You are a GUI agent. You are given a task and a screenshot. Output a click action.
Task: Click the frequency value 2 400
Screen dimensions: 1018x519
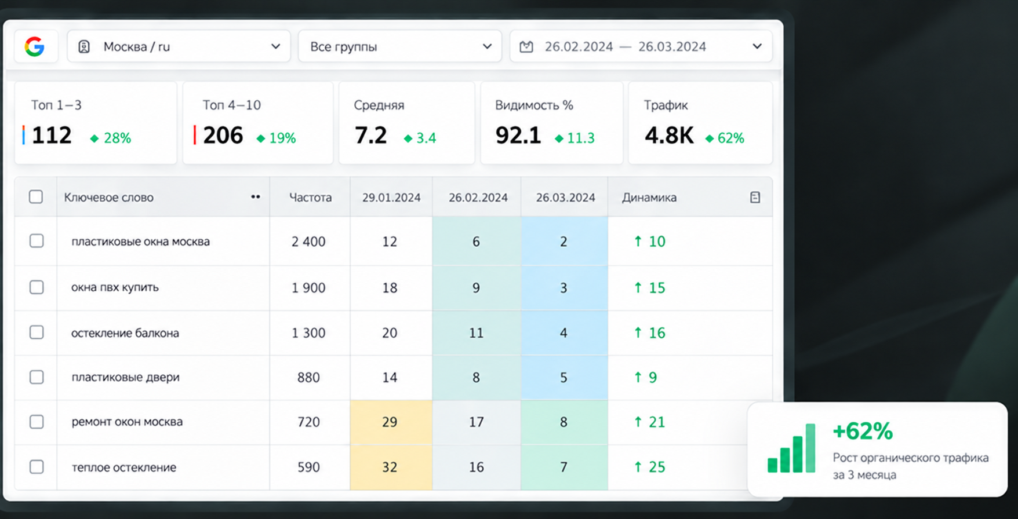pos(308,242)
